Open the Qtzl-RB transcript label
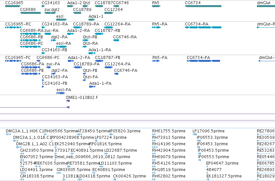 point(90,37)
